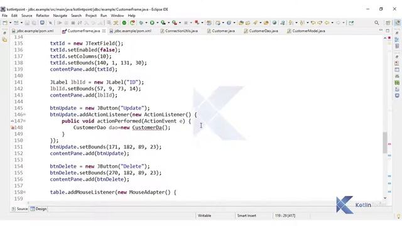Click the Last Edit Location arrow icon

coord(313,23)
